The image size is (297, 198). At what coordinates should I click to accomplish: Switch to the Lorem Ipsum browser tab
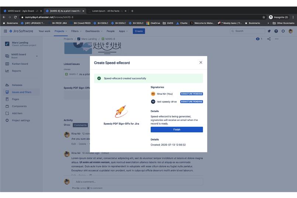[107, 11]
